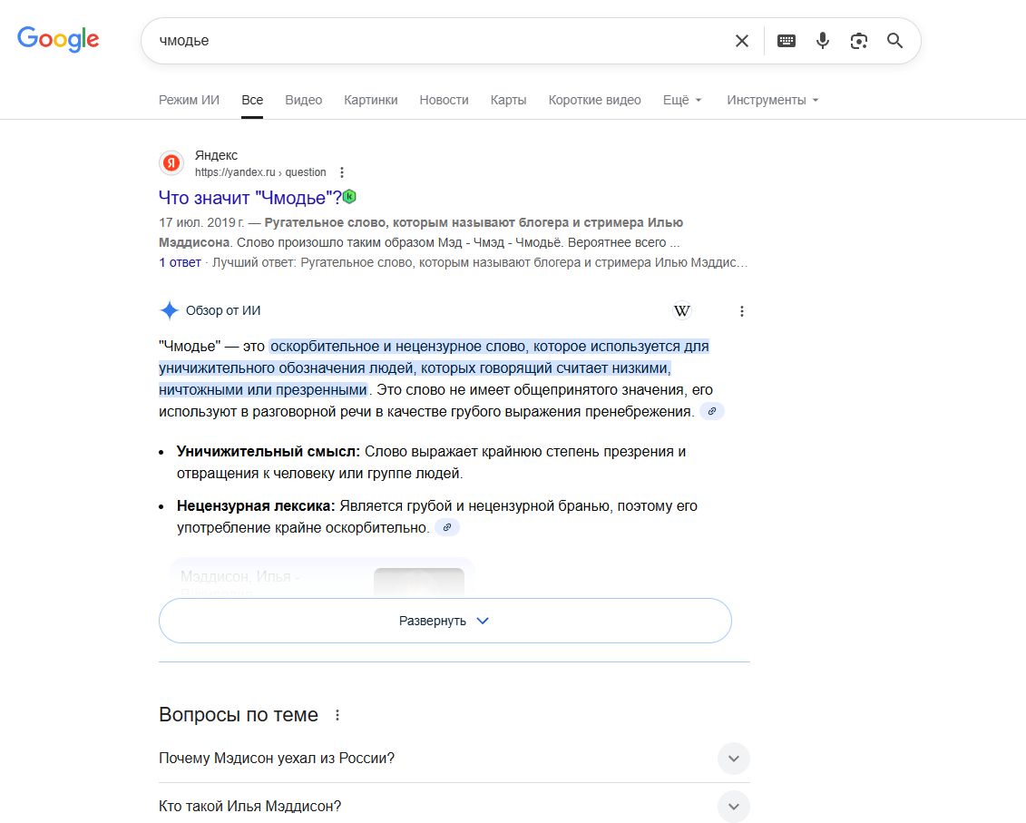The width and height of the screenshot is (1026, 823).
Task: Open three-dot menu next to 'Вопросы по теме'
Action: 337,715
